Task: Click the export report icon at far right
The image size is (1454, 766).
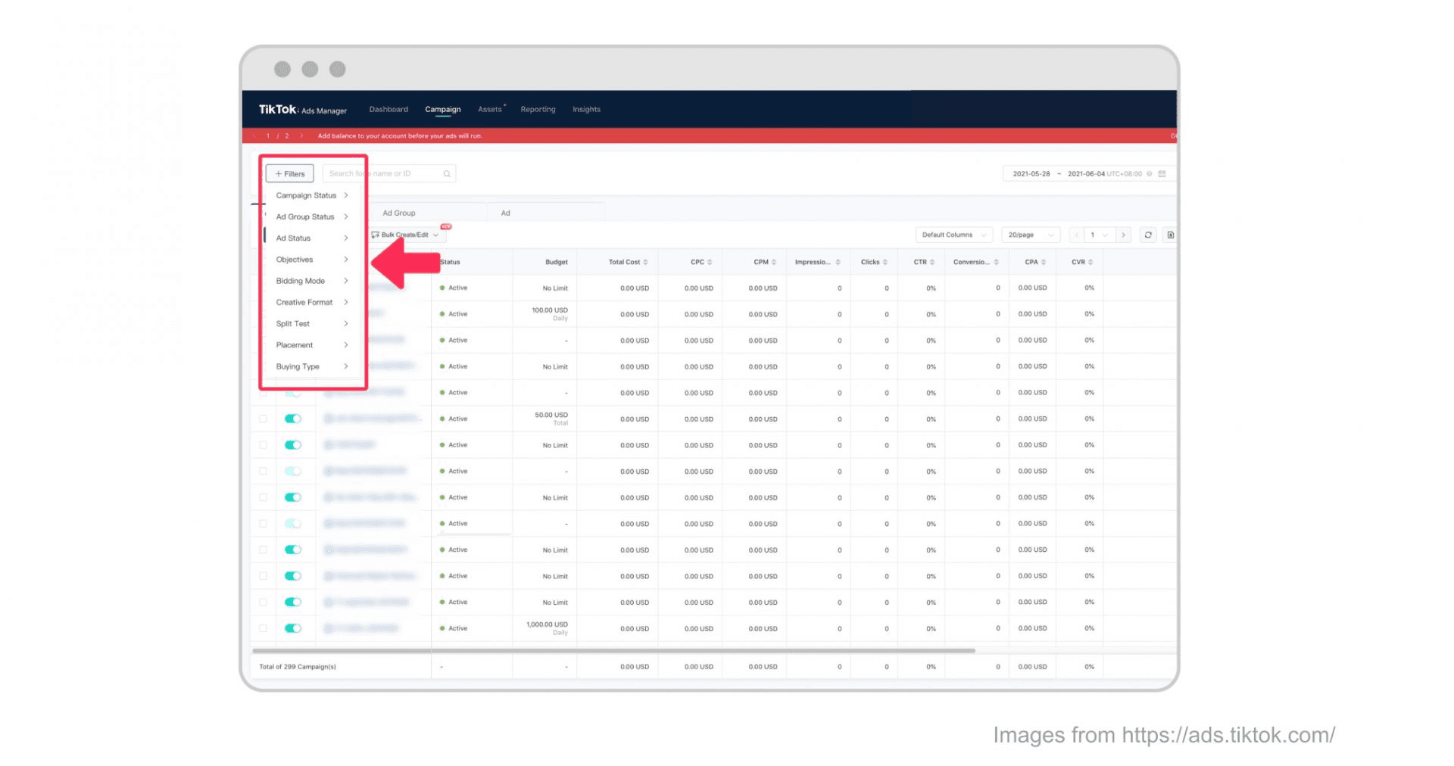Action: [x=1170, y=235]
